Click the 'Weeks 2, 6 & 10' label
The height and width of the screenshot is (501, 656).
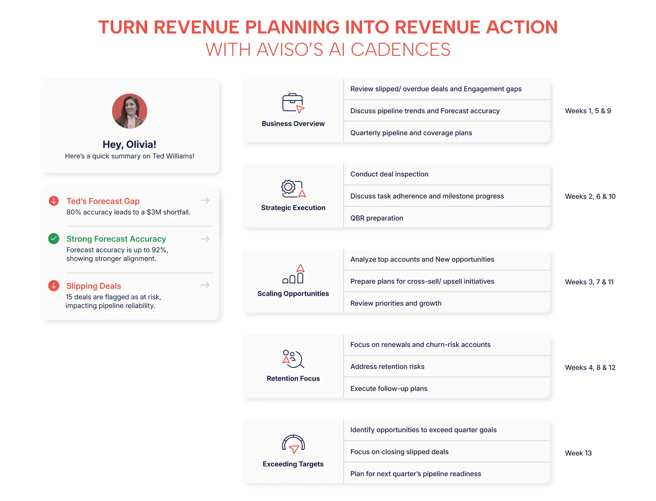tap(590, 197)
